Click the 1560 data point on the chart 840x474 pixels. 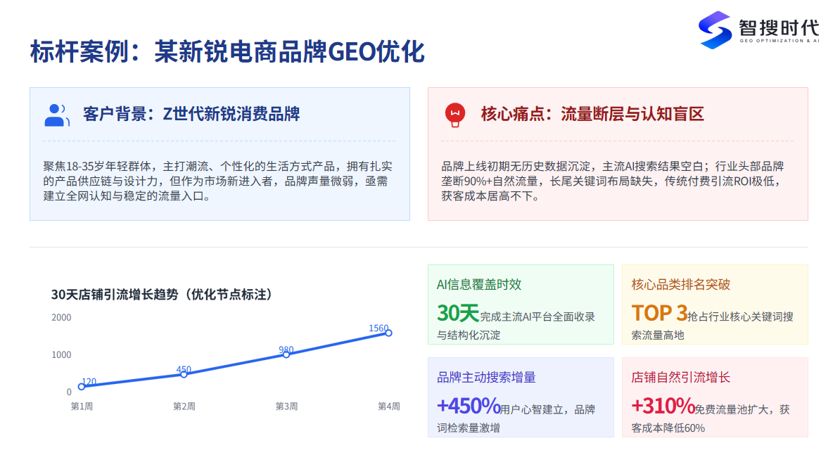tap(389, 333)
